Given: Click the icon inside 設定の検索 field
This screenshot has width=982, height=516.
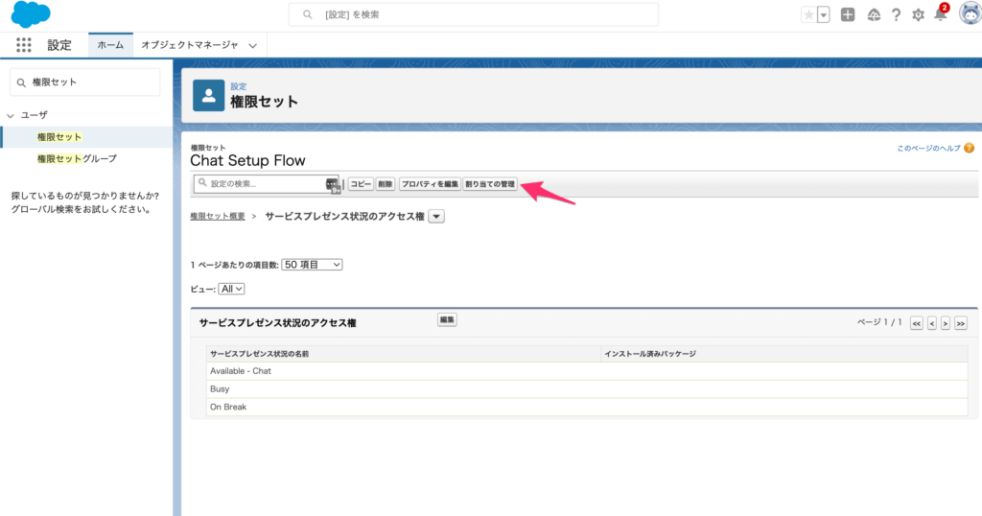Looking at the screenshot, I should pyautogui.click(x=333, y=185).
